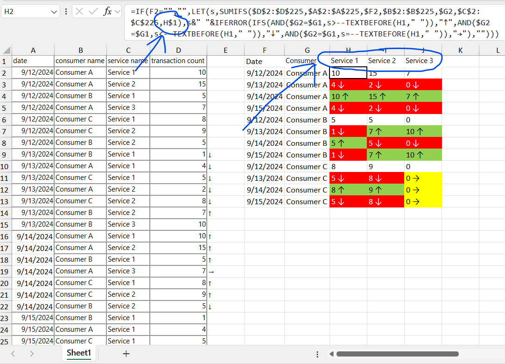The image size is (505, 364).
Task: Select the Sheet1 tab
Action: (x=78, y=353)
